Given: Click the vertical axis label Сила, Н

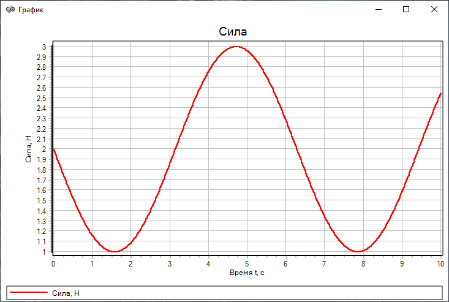Looking at the screenshot, I should 28,148.
